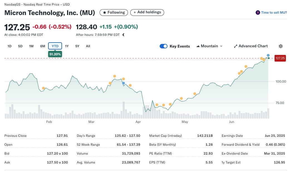Click the Add holdings button
Screen dimensions: 291x171
click(147, 13)
